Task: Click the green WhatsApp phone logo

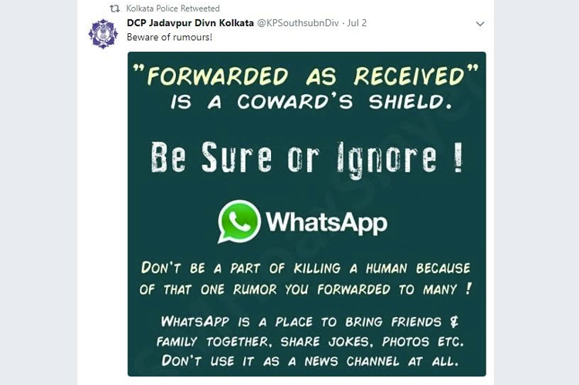Action: (239, 221)
